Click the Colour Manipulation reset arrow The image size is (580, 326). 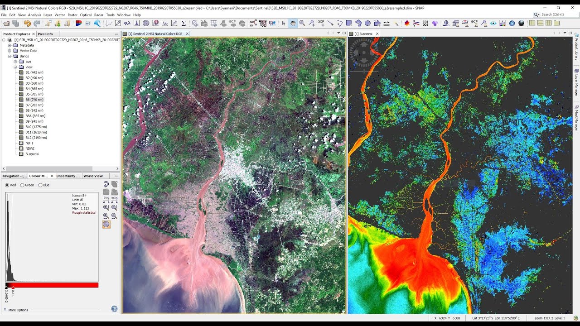point(106,184)
